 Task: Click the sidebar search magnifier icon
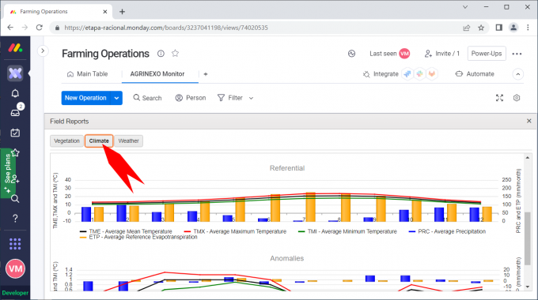pos(15,199)
